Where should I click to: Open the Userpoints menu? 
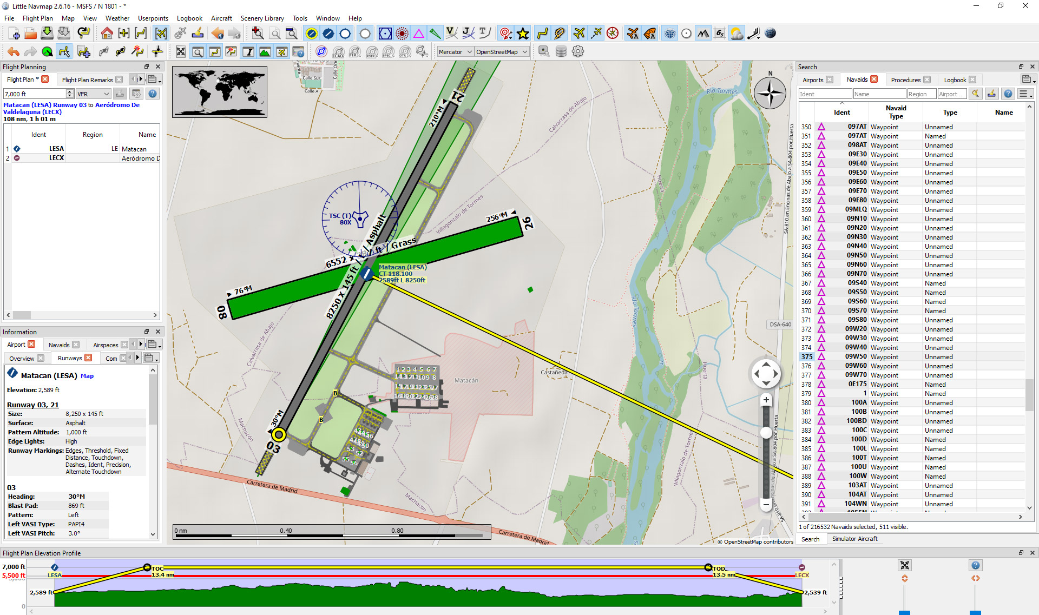pyautogui.click(x=153, y=18)
